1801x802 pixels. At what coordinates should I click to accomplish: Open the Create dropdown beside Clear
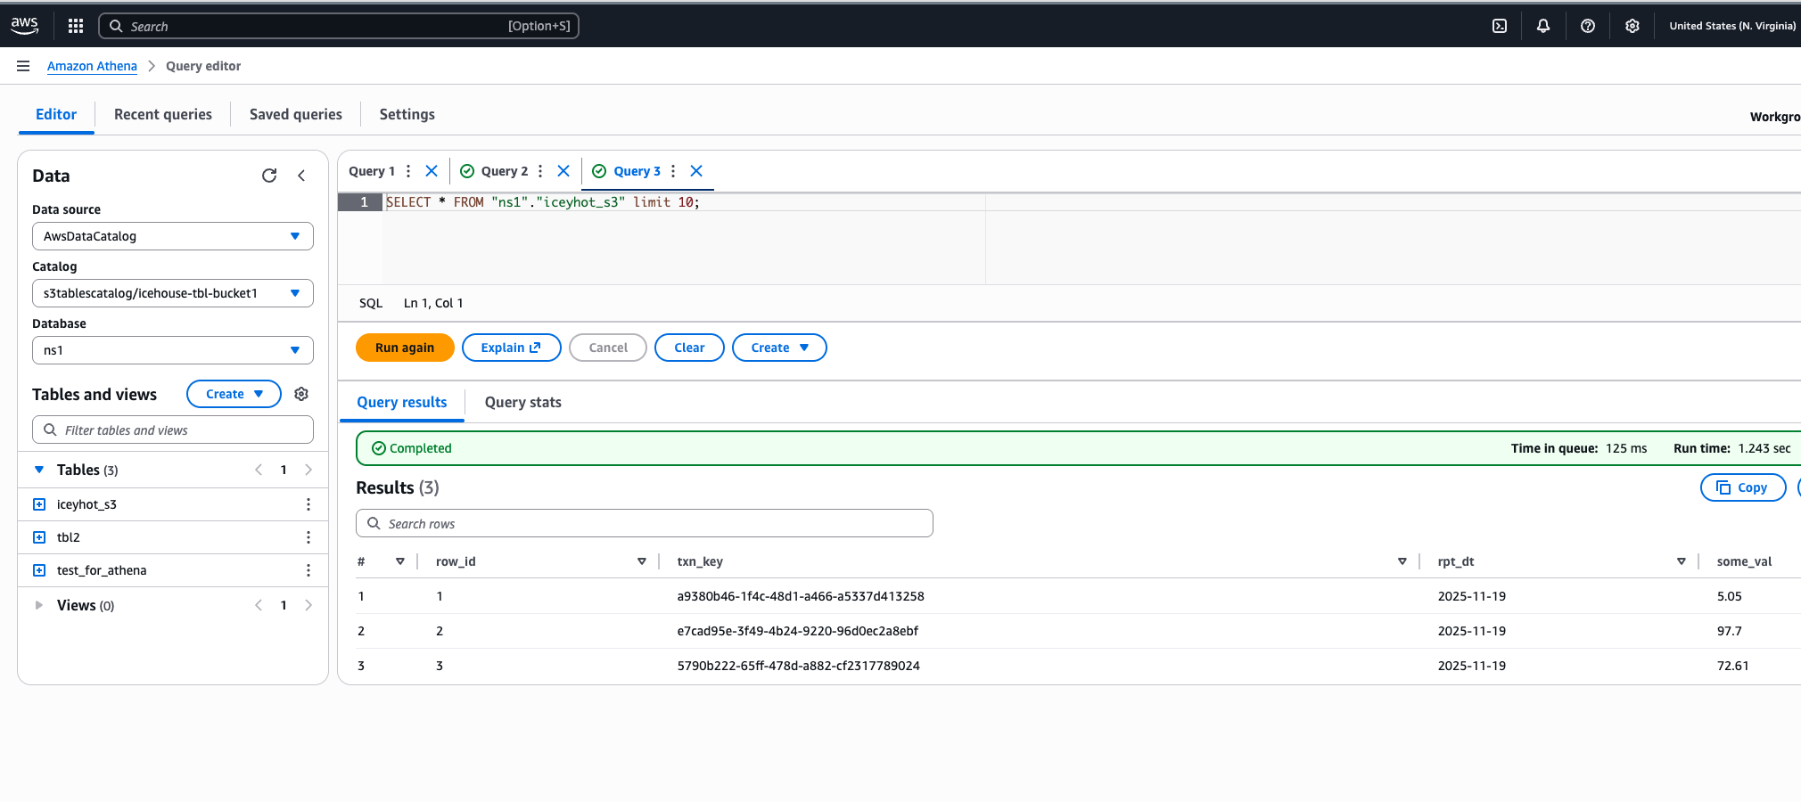click(779, 348)
